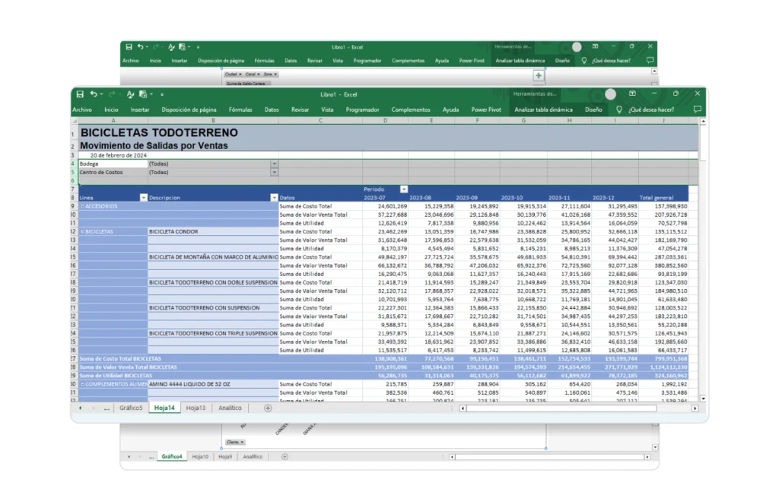Viewport: 779px width, 499px height.
Task: Click previous sheet arrow in front window tab bar
Action: tap(80, 408)
